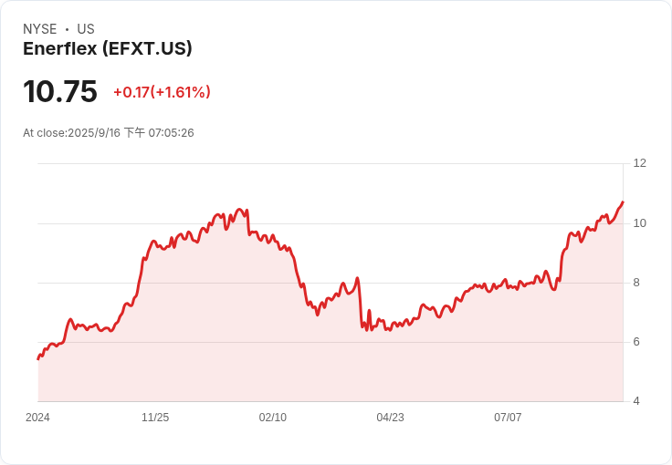Click the 8 value on price axis

pos(636,283)
